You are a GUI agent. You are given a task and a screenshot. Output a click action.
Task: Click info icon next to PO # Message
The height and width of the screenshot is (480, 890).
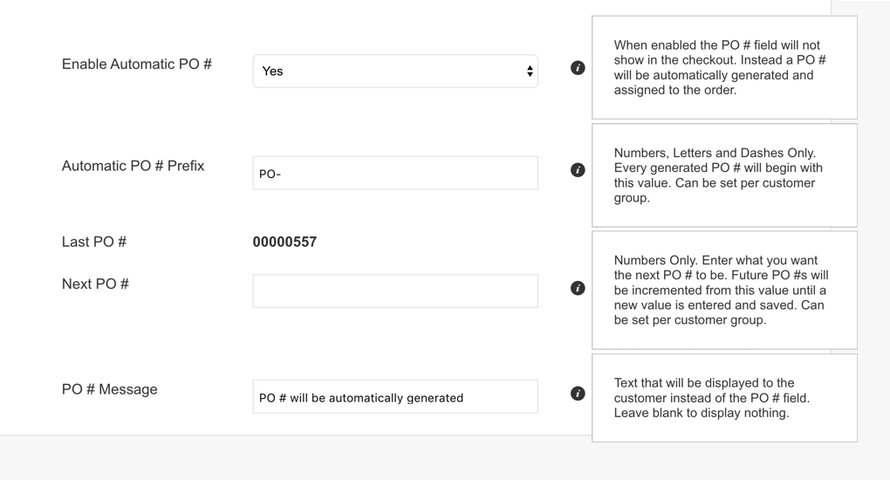(x=578, y=393)
